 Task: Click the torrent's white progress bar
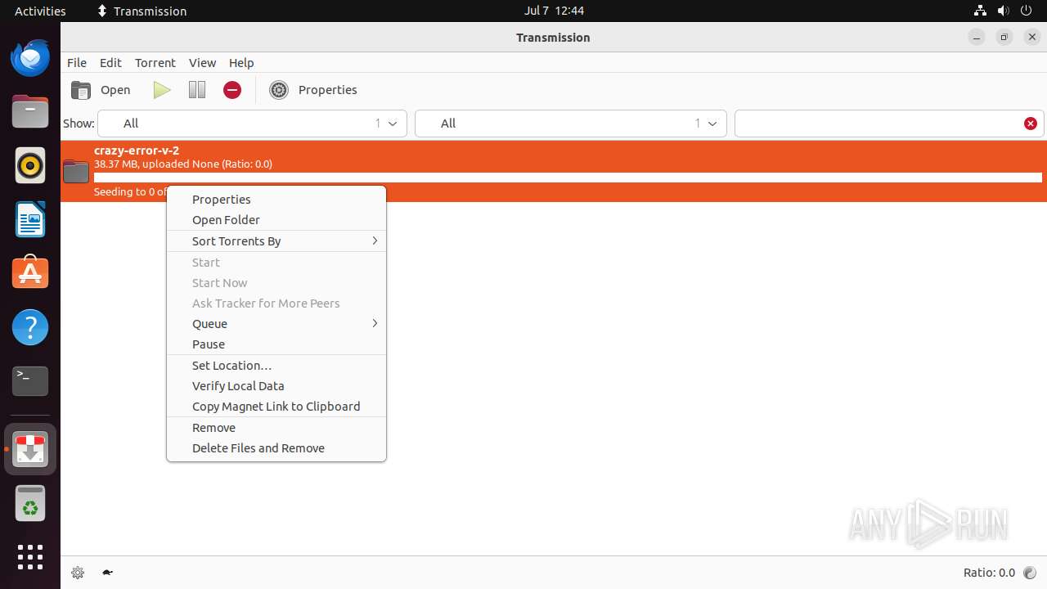[x=568, y=178]
